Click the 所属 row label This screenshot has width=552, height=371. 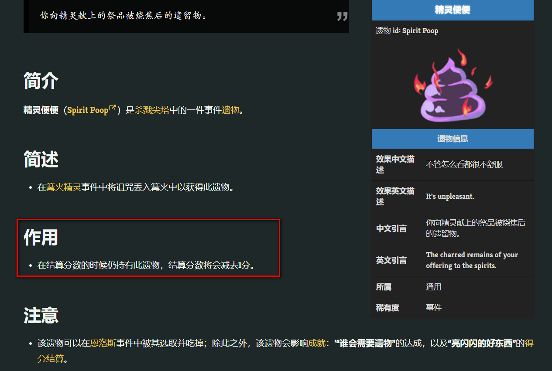click(x=384, y=287)
